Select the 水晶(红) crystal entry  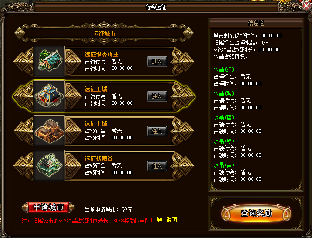(224, 69)
